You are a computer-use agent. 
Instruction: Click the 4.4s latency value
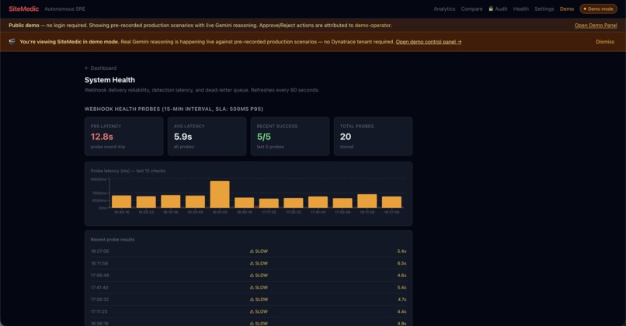coord(402,311)
